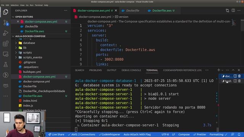Kill the bash terminal instance

[239, 81]
